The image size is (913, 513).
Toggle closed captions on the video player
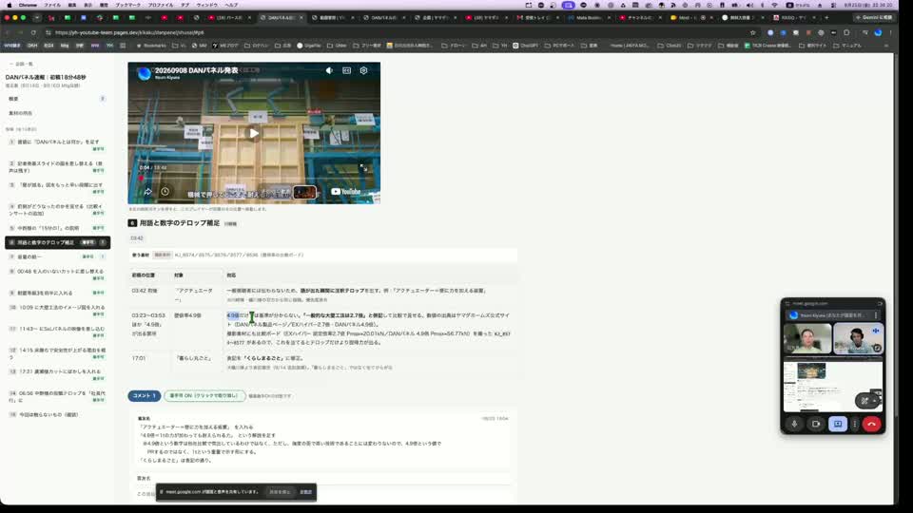(x=346, y=70)
